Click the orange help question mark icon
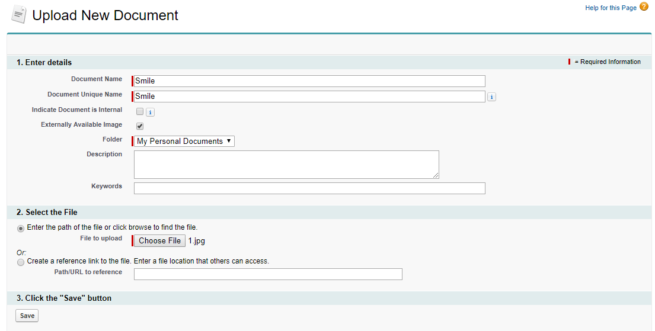The width and height of the screenshot is (655, 331). [644, 7]
